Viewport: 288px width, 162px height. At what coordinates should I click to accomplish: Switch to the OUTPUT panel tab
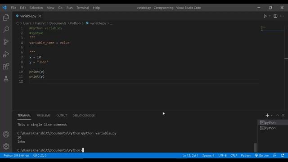[x=62, y=116]
